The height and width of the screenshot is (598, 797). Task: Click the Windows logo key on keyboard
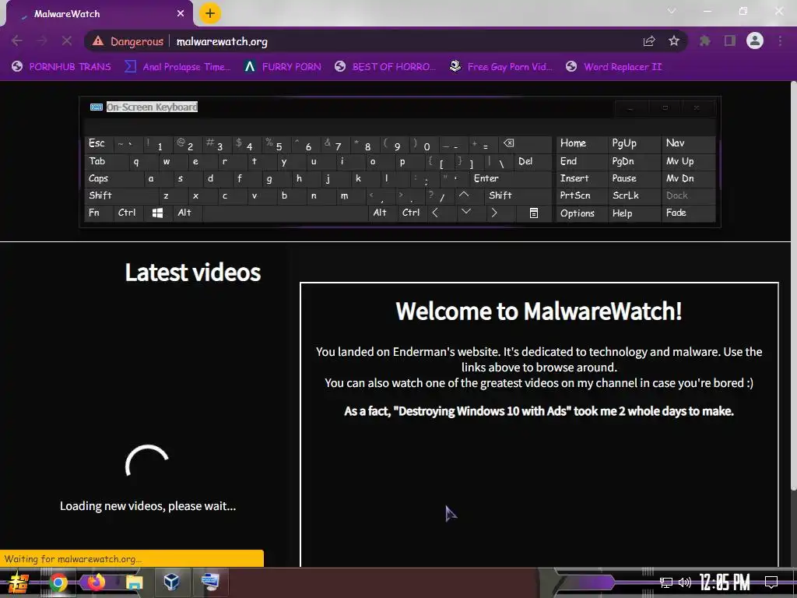point(157,213)
